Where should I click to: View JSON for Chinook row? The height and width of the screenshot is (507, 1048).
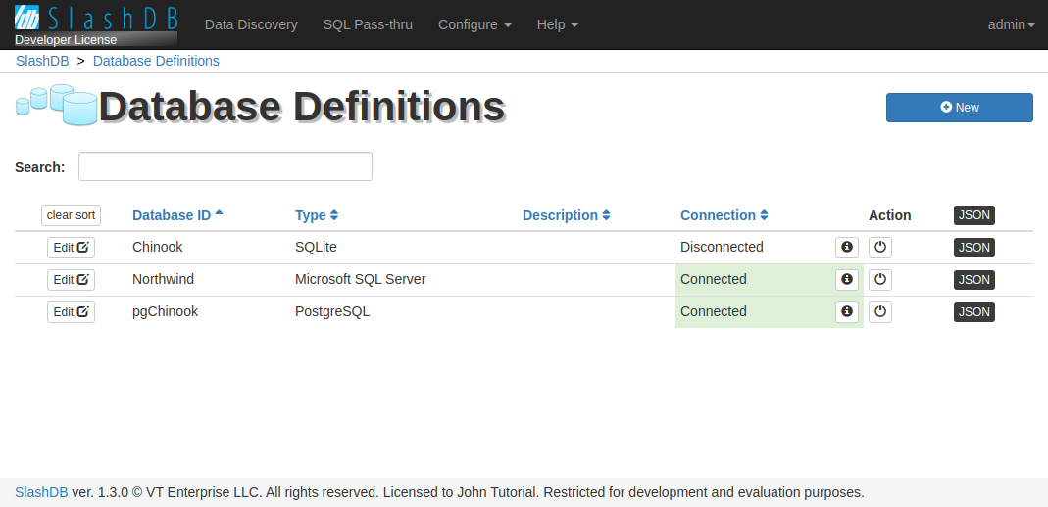tap(974, 248)
